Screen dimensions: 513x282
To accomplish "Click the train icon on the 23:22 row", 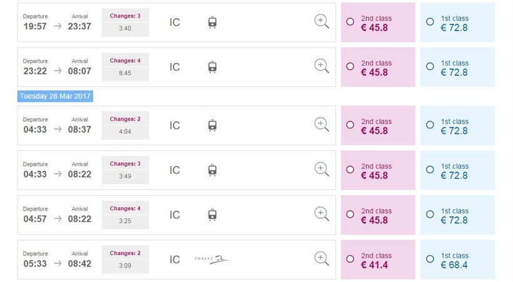I will [x=213, y=67].
